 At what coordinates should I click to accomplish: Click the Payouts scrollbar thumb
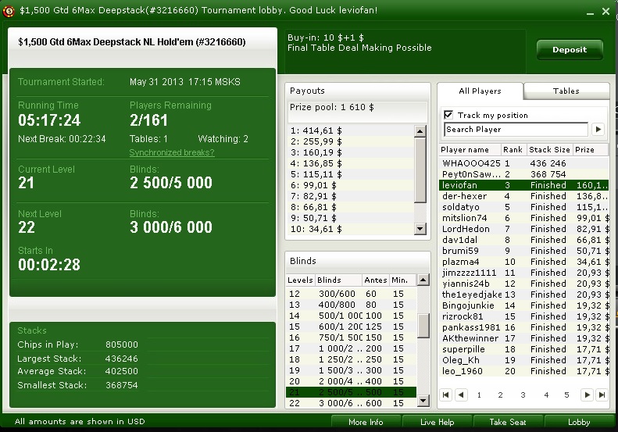(420, 170)
